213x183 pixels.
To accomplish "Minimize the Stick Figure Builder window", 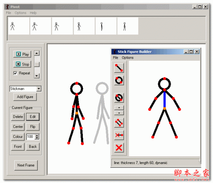I will pos(186,52).
